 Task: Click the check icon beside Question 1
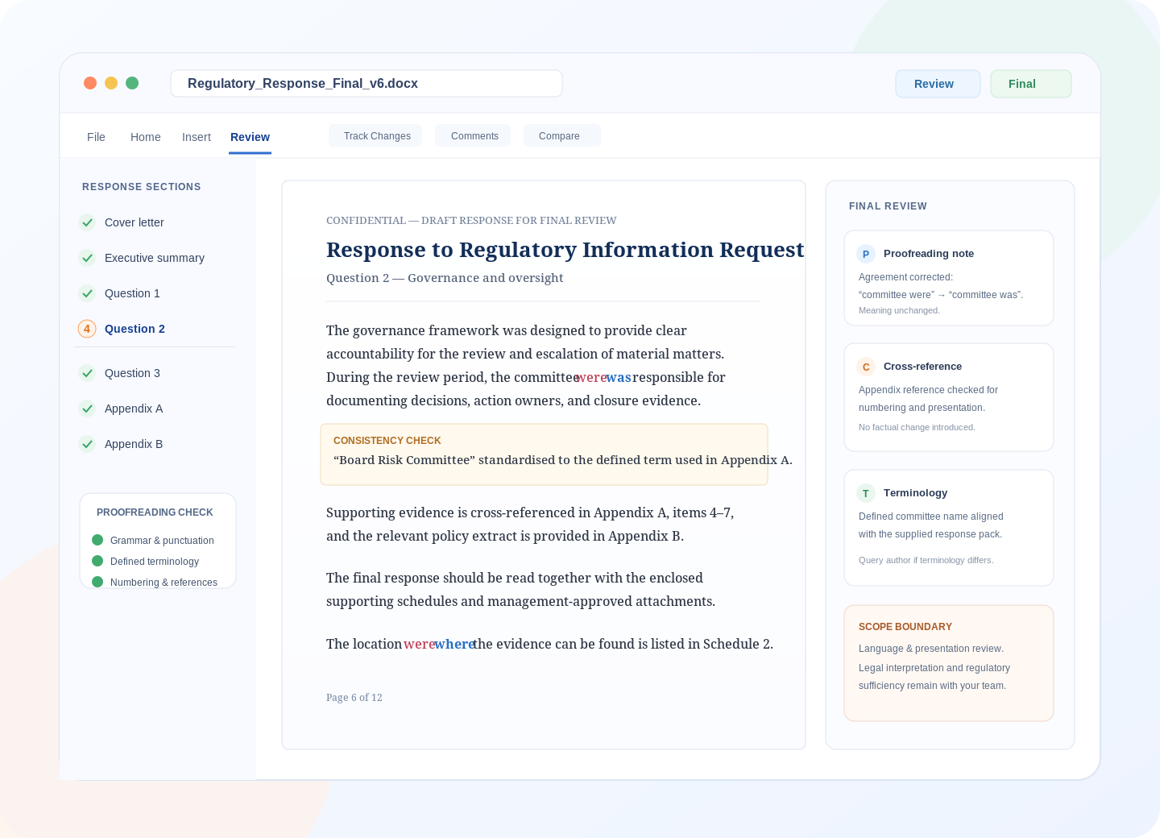(87, 293)
